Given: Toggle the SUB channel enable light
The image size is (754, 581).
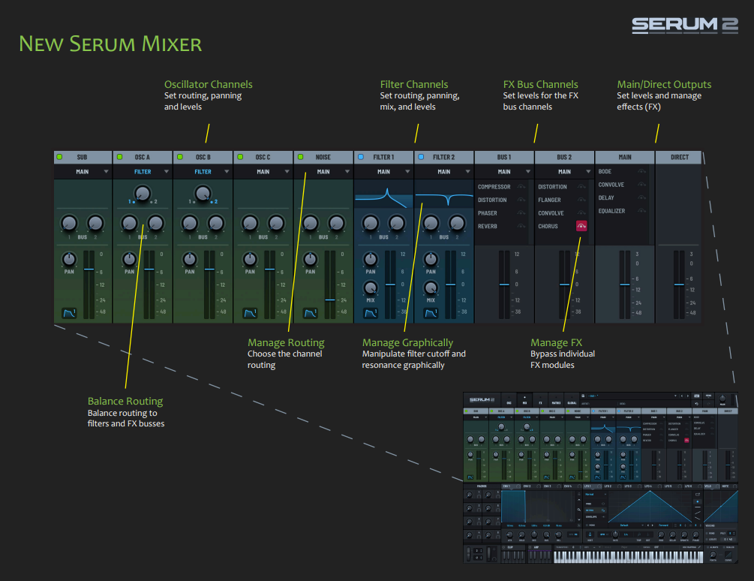Looking at the screenshot, I should [x=59, y=157].
